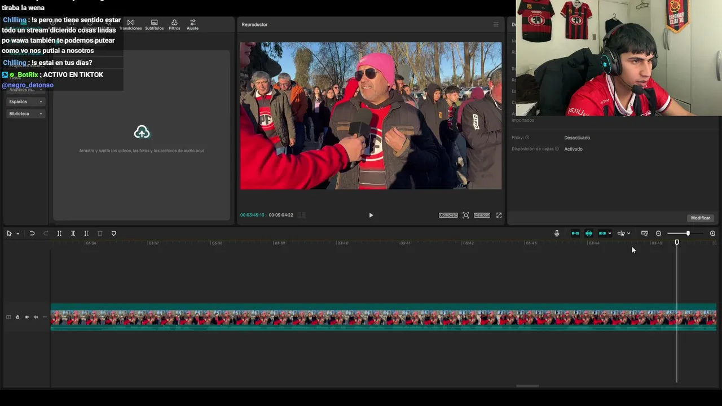Image resolution: width=722 pixels, height=406 pixels.
Task: Click the delete clip trash icon
Action: click(x=100, y=233)
